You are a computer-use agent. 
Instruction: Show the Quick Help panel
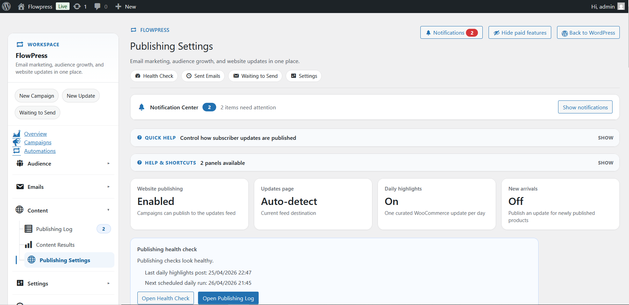[x=605, y=138]
